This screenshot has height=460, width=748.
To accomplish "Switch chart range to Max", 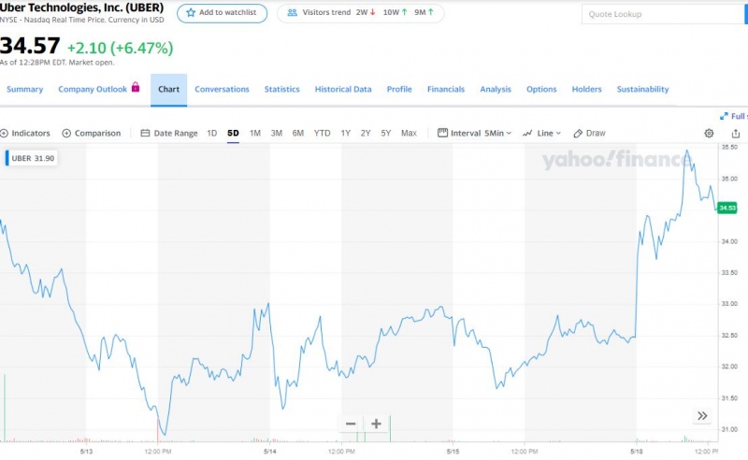I will tap(409, 134).
